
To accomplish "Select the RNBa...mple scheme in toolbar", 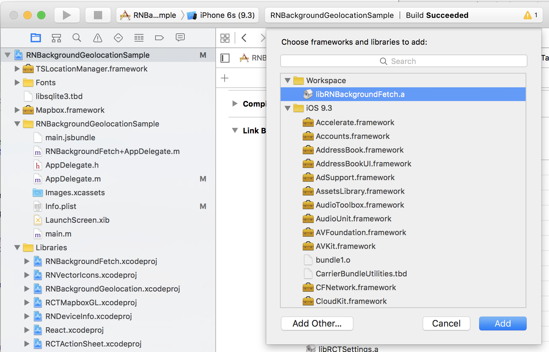I will pyautogui.click(x=149, y=15).
